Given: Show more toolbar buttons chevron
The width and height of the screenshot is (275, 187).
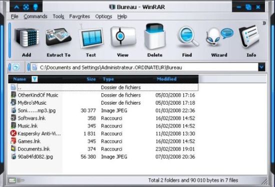Looking at the screenshot, I should coord(264,23).
